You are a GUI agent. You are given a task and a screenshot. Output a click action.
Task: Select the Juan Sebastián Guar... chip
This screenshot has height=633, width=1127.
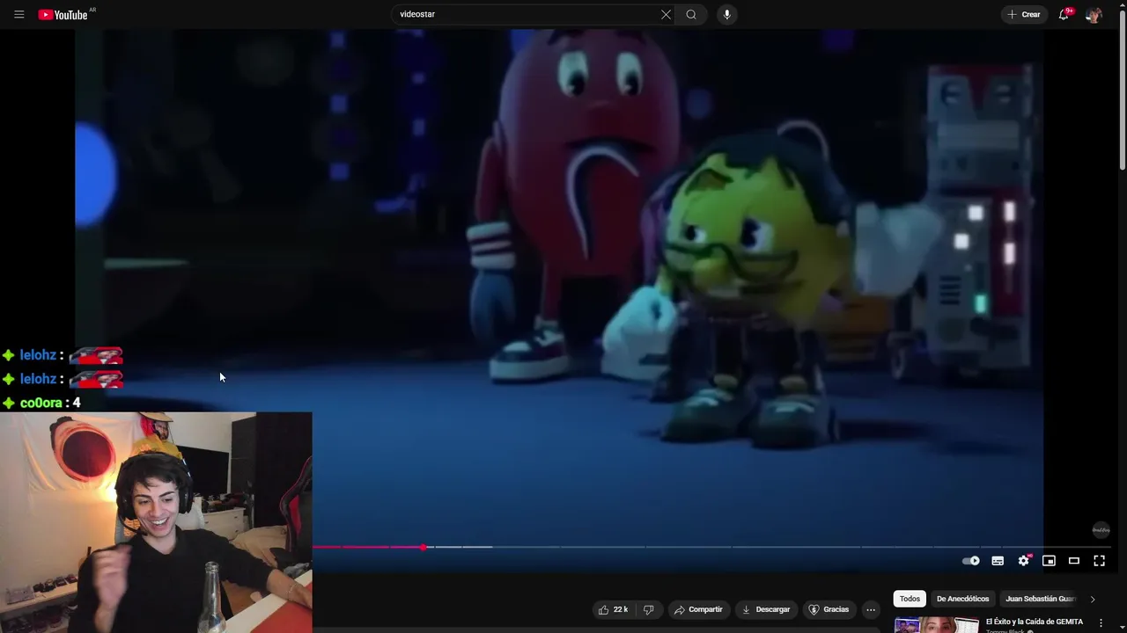[x=1041, y=599]
